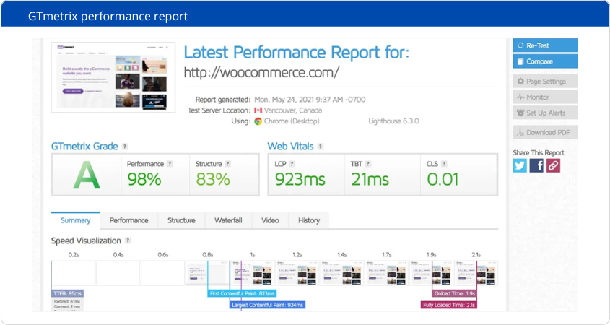Click the Chrome browser icon
The height and width of the screenshot is (325, 610).
pyautogui.click(x=258, y=121)
